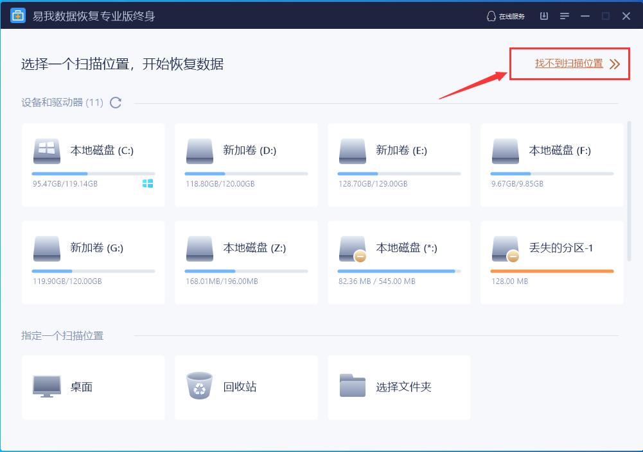Select the 桌面 desktop scan location

click(x=92, y=387)
